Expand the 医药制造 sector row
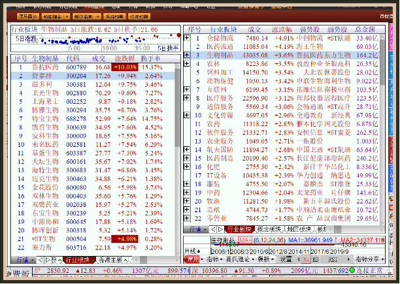Image resolution: width=400 pixels, height=284 pixels. point(187,158)
